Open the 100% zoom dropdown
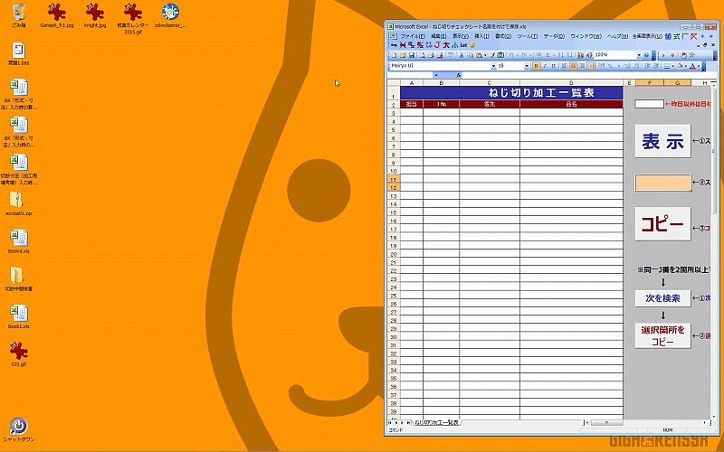The width and height of the screenshot is (724, 452). coord(639,55)
